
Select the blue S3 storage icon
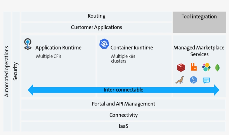pyautogui.click(x=194, y=80)
